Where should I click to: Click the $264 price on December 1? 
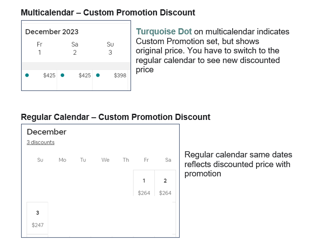click(144, 193)
